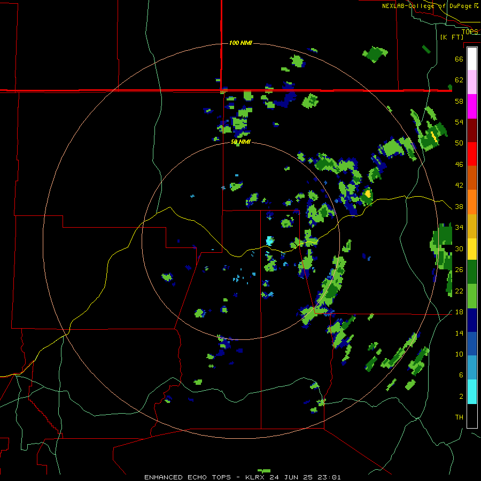
Task: Click the dark orange legend swatch
Action: [472, 177]
